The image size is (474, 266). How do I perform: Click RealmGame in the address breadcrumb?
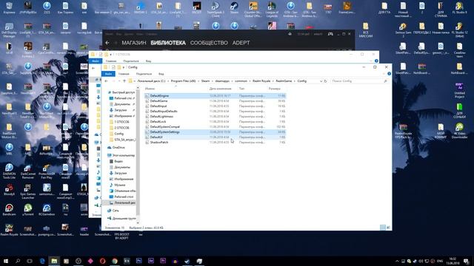(x=284, y=81)
